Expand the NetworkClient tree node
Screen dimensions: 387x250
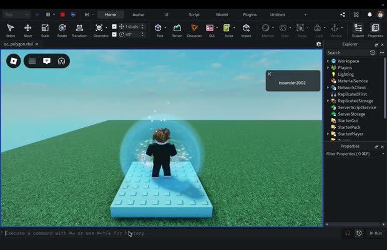coord(328,87)
